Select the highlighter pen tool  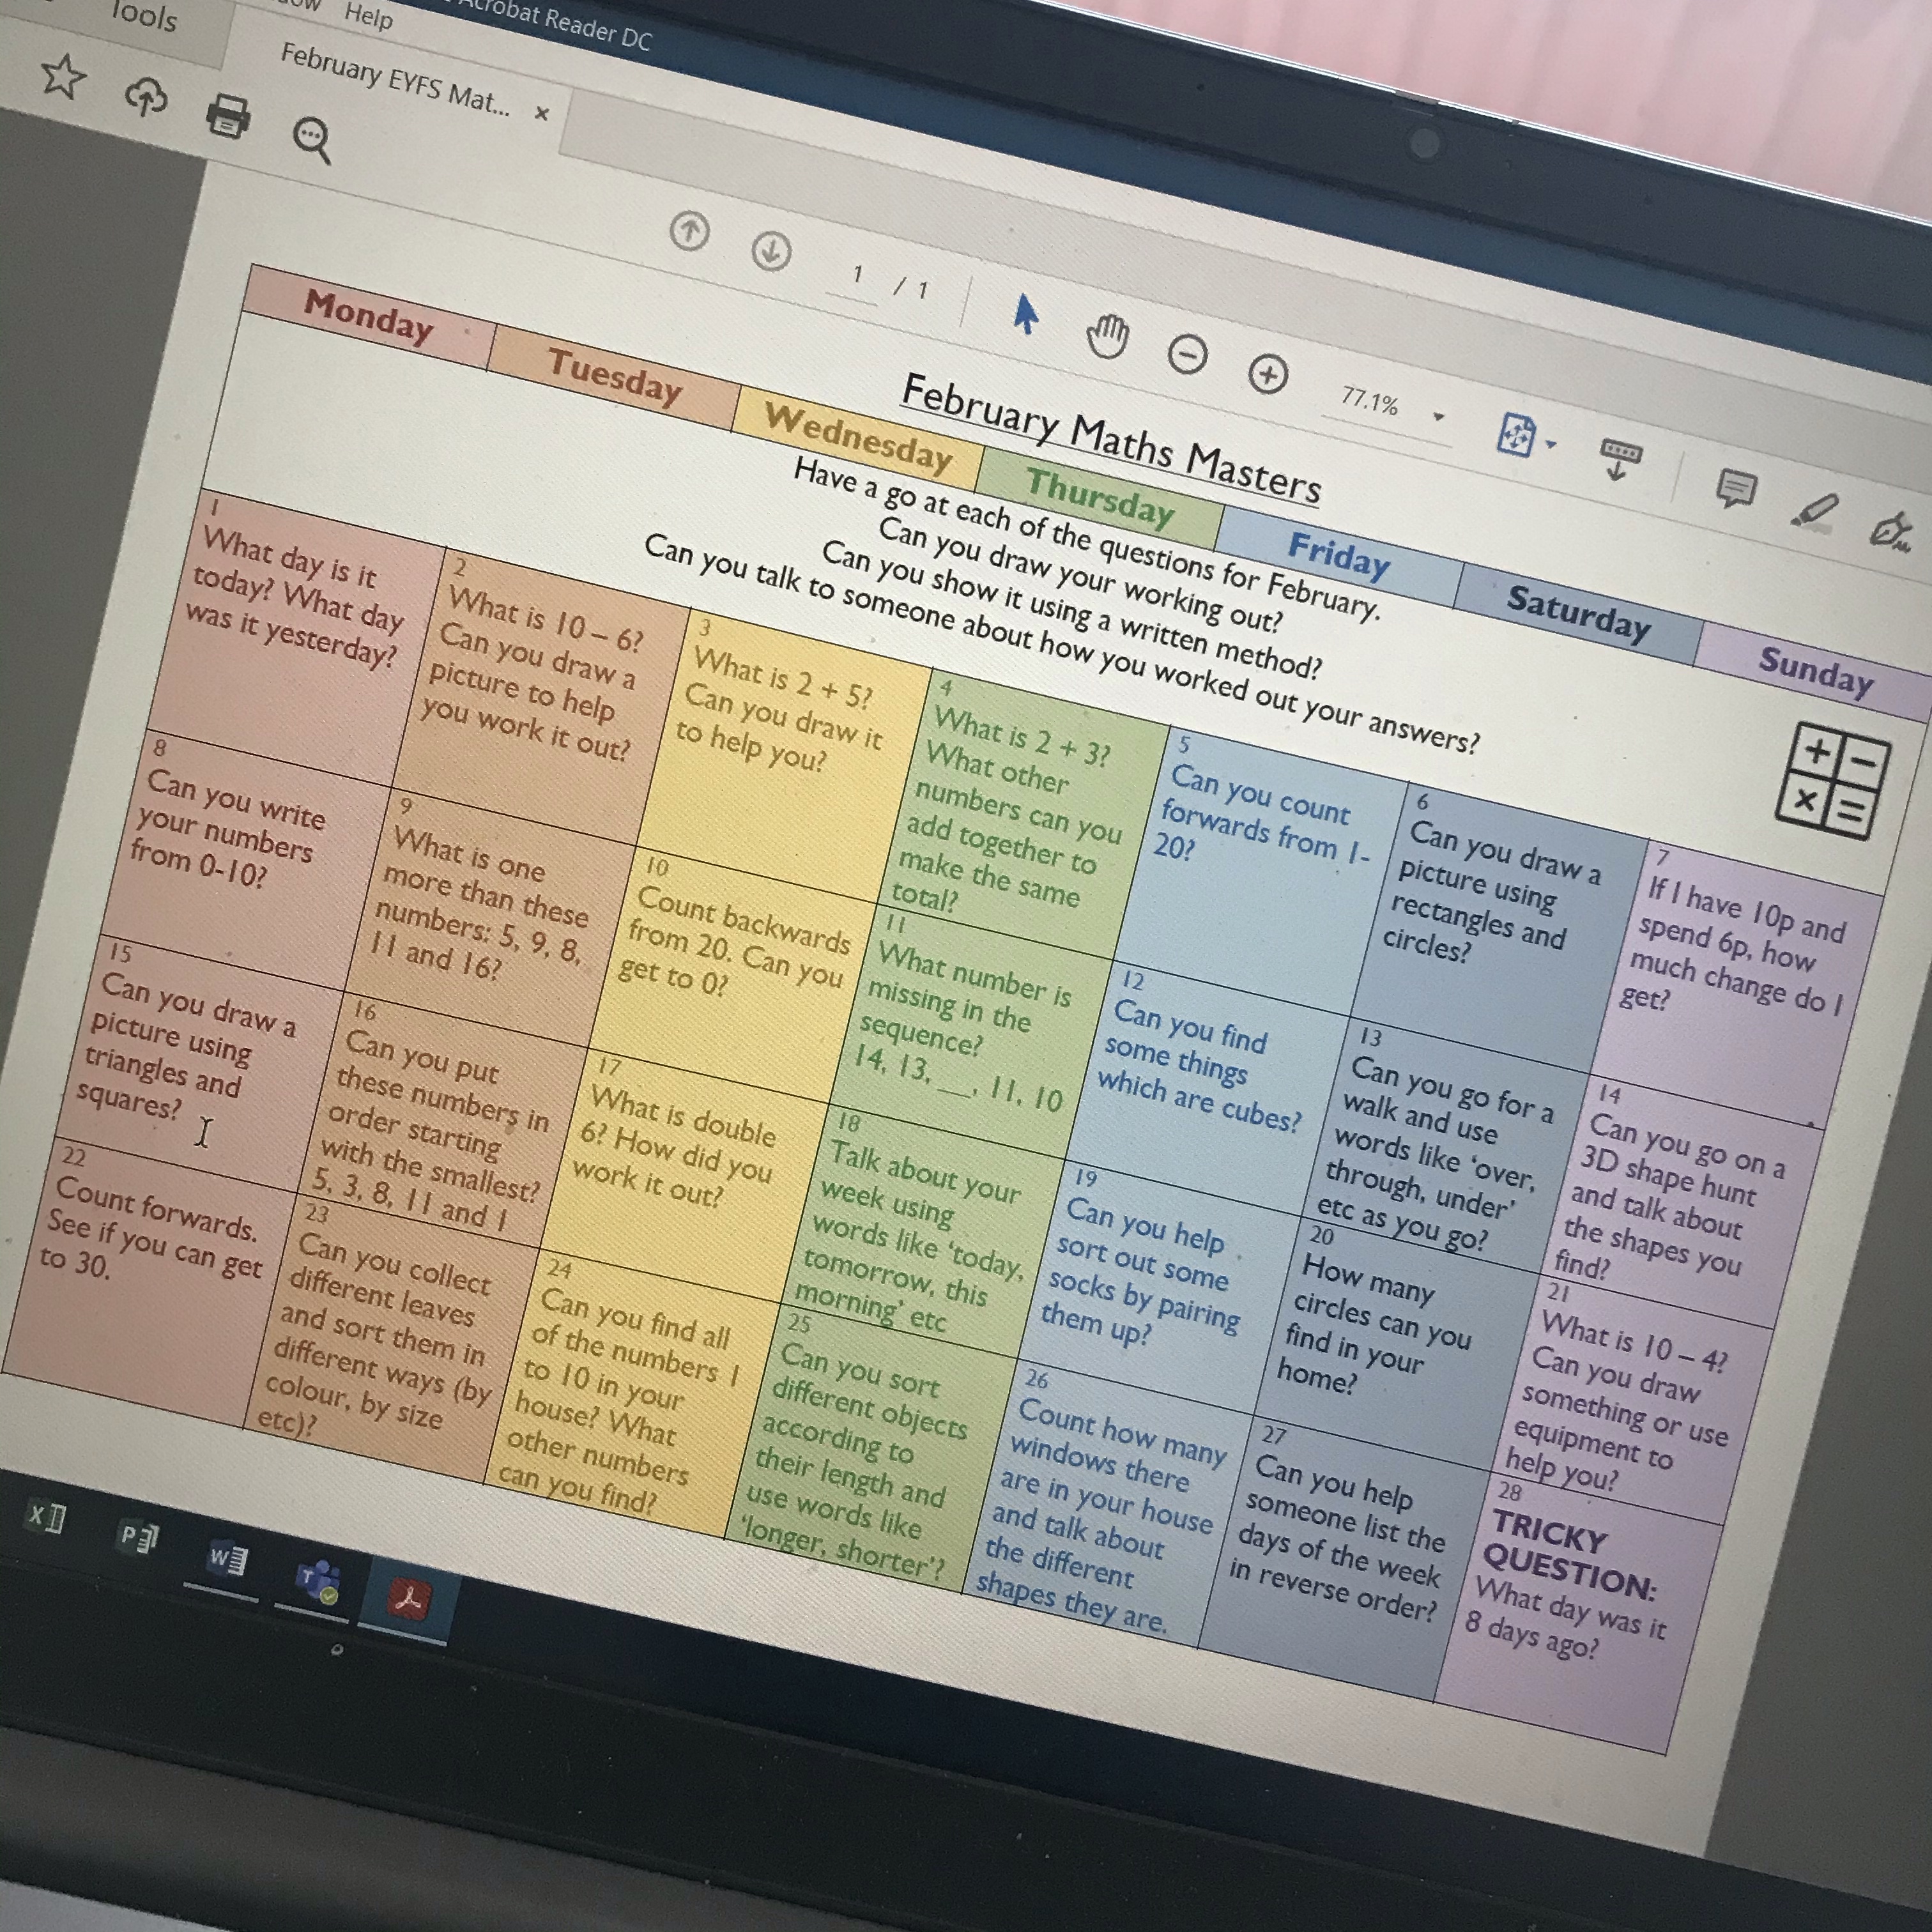click(x=1814, y=511)
